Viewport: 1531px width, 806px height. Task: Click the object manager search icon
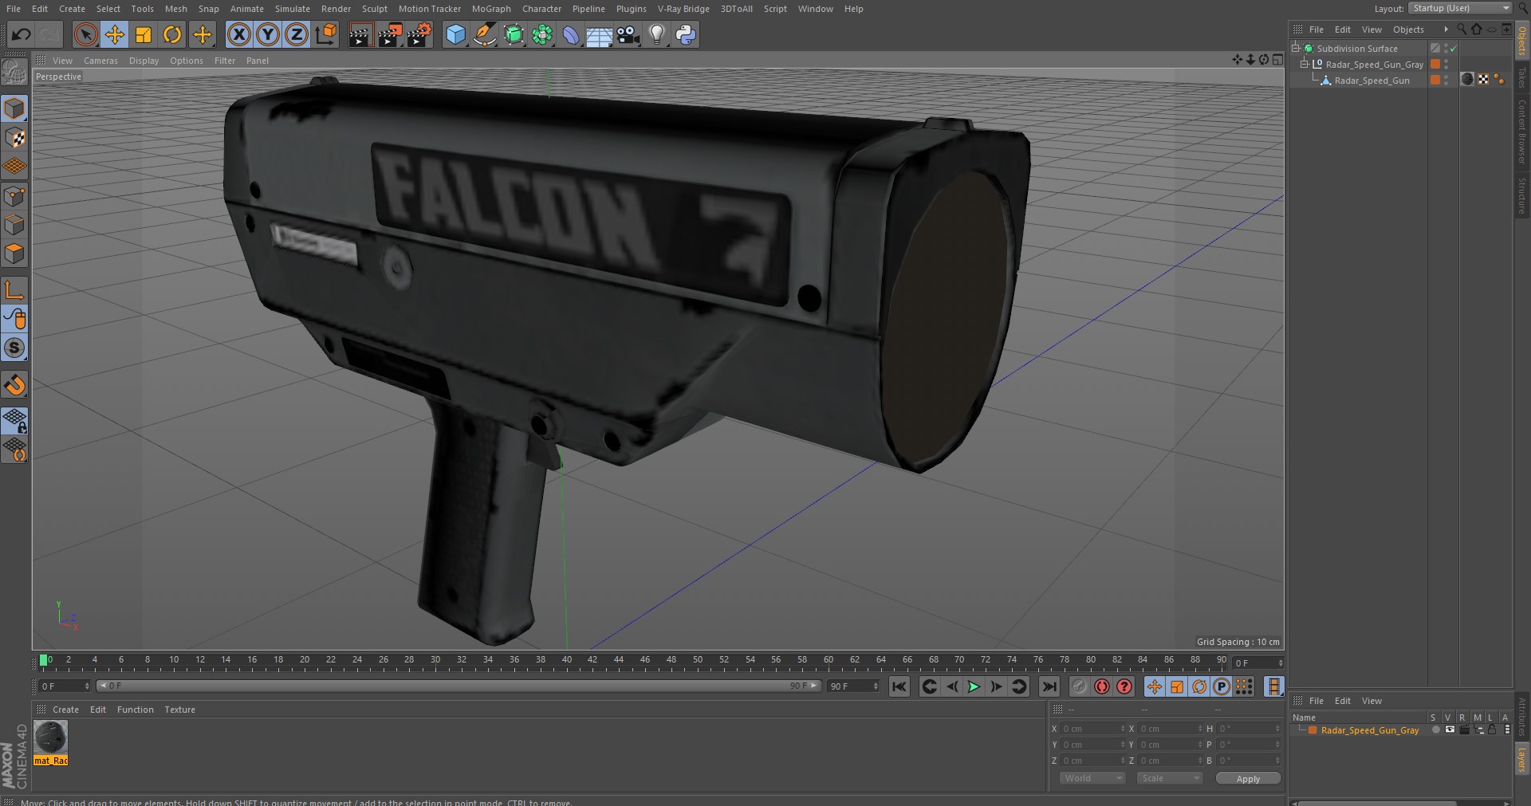click(1462, 29)
